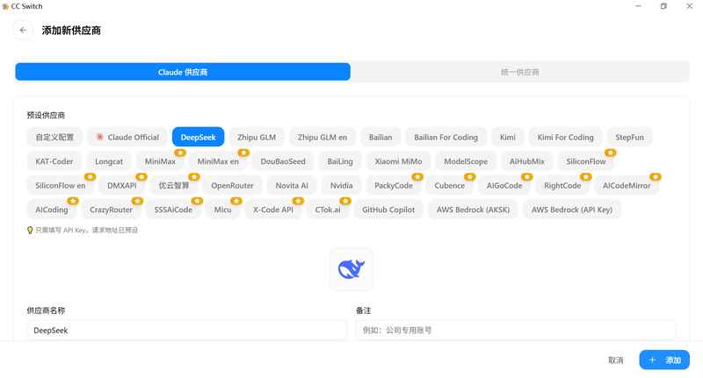
Task: Click the star badge on MiniMax
Action: coord(180,153)
